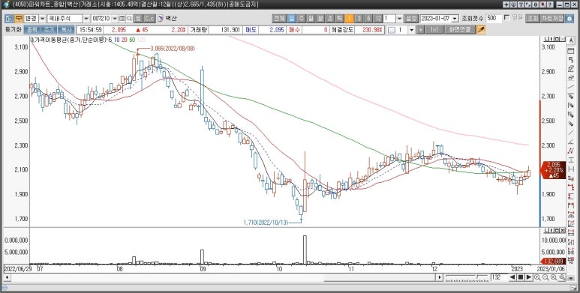
Task: Click the play forward arrow icon
Action: (x=528, y=277)
